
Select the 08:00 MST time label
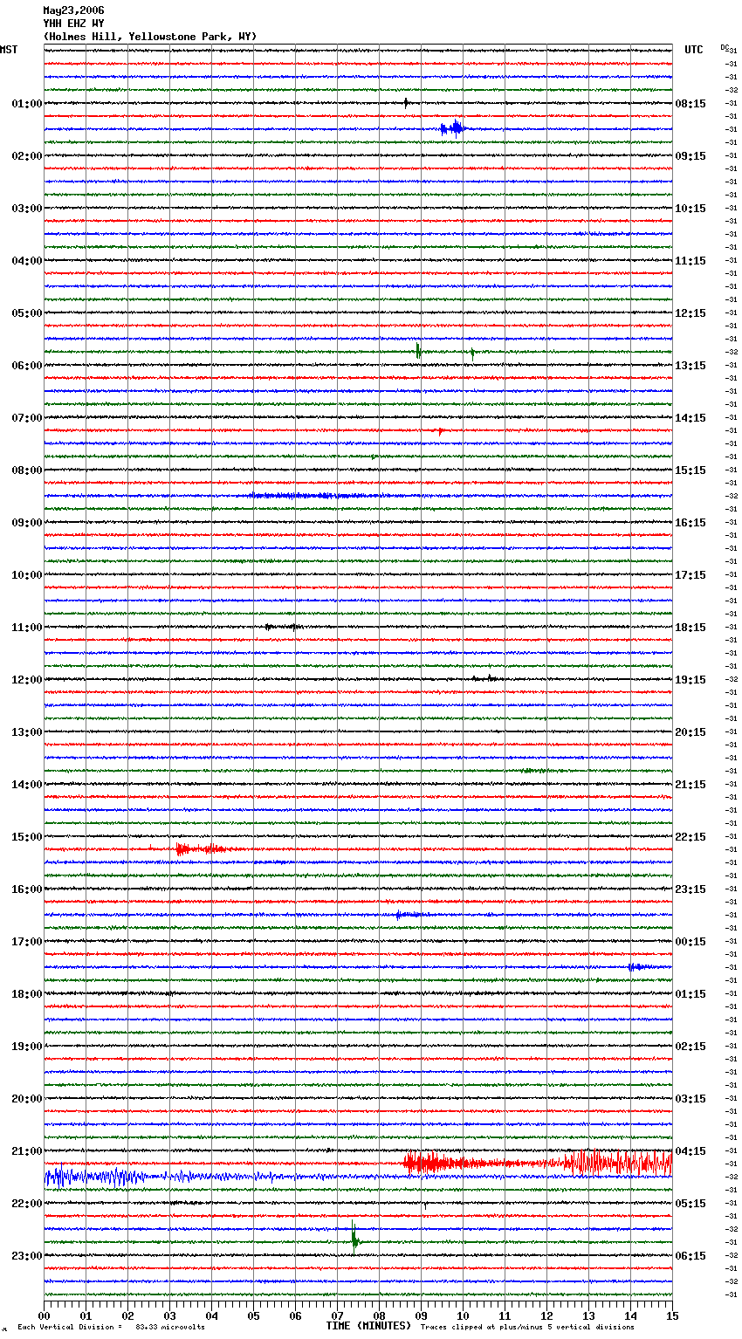click(x=27, y=470)
